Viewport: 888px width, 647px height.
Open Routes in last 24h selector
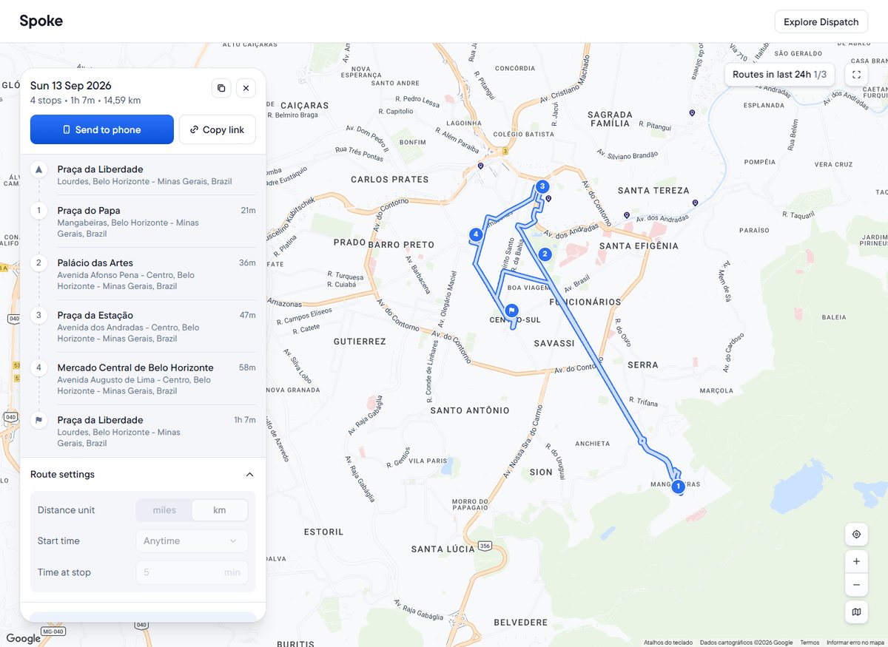(779, 75)
